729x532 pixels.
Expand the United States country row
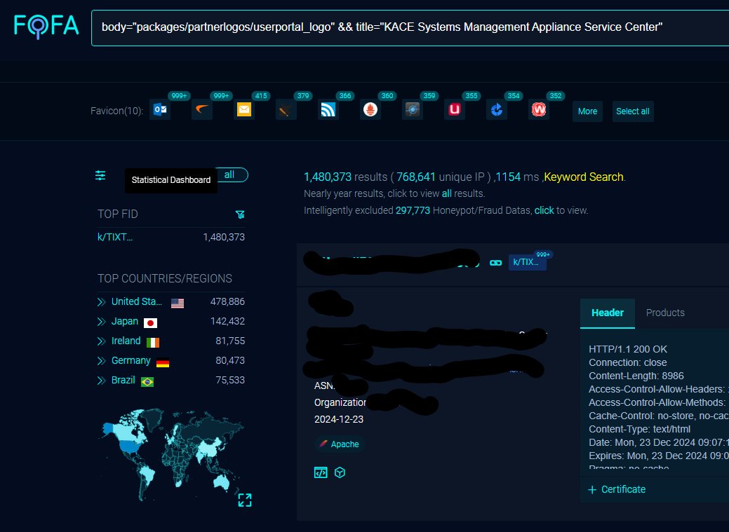click(101, 302)
